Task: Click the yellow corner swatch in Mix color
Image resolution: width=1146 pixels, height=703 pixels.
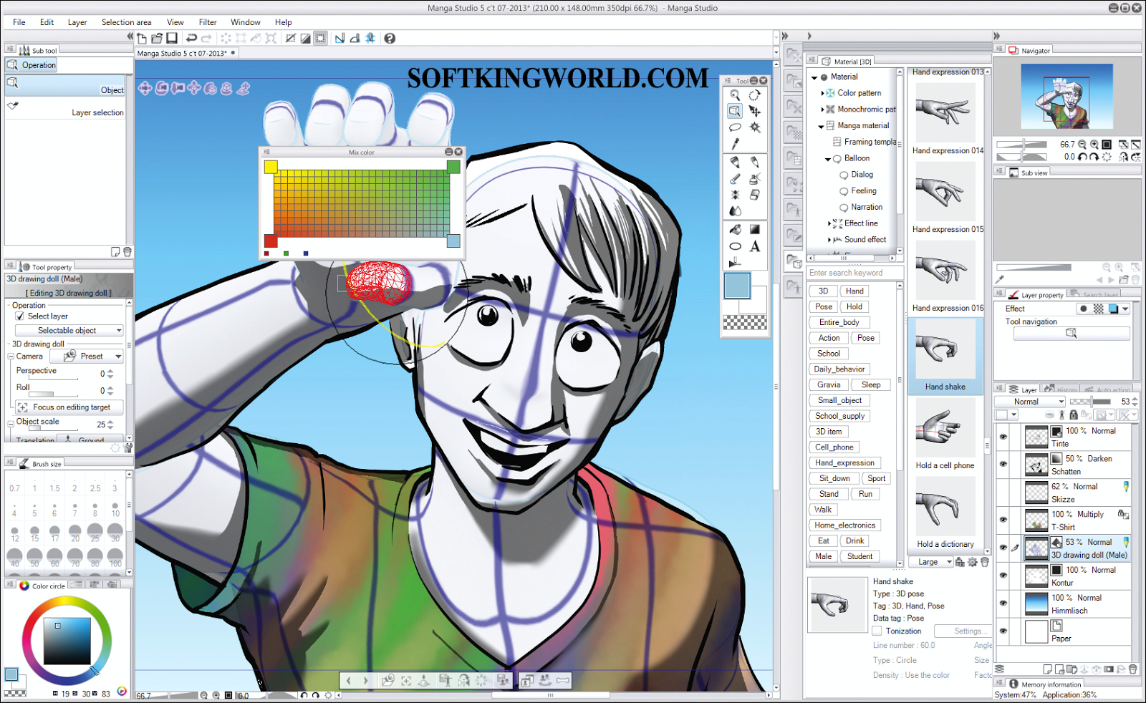Action: (x=271, y=167)
